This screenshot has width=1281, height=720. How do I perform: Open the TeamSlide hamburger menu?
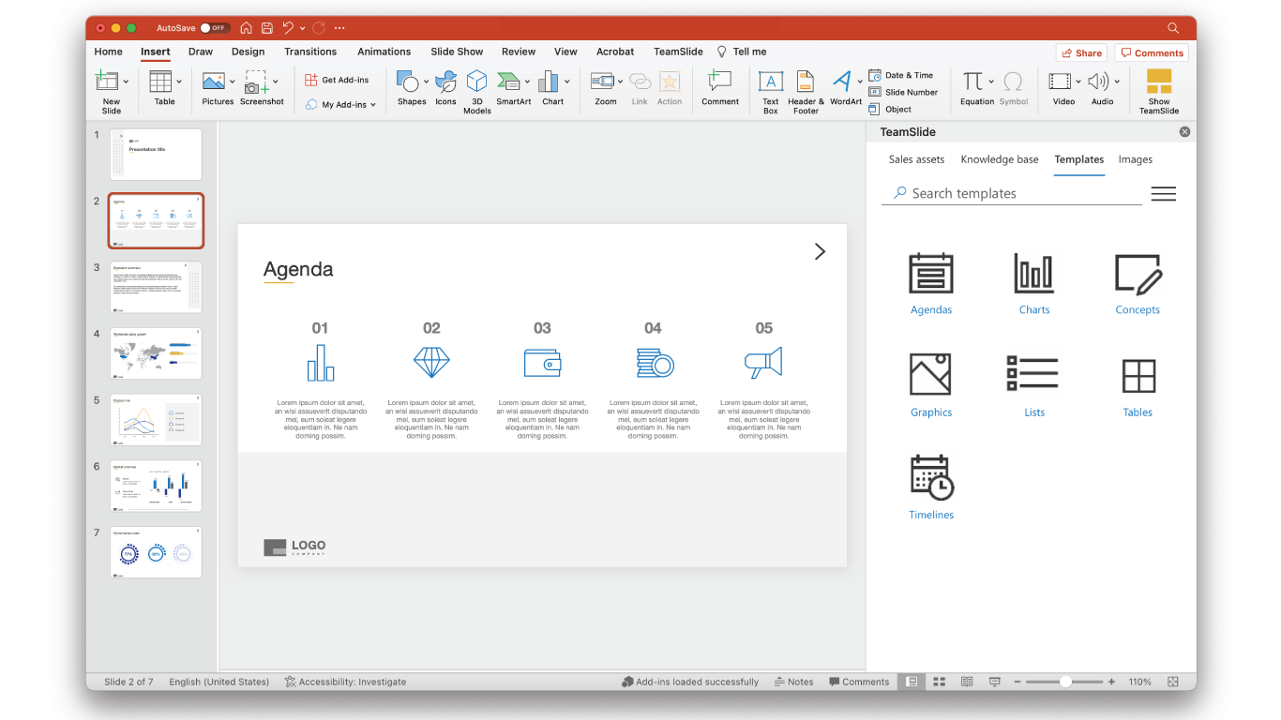(x=1164, y=194)
